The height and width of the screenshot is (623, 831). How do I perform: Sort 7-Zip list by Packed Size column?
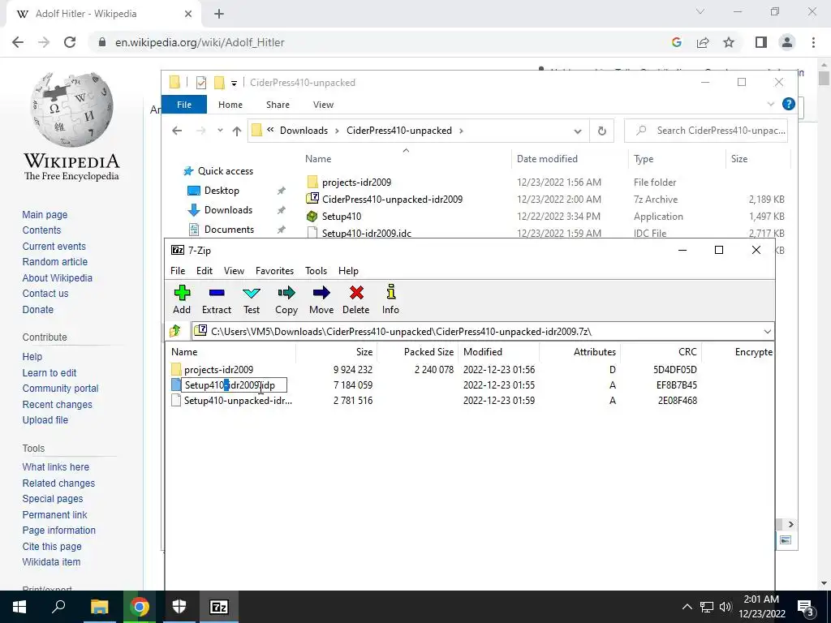[428, 352]
